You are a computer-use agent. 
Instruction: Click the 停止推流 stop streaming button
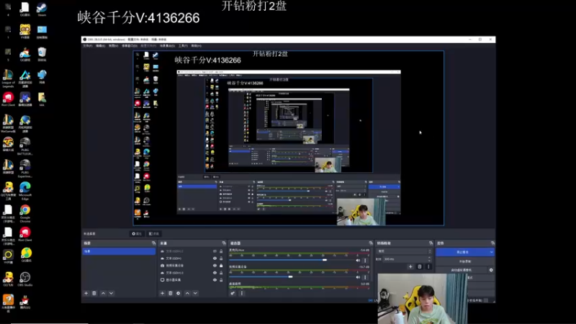point(462,252)
